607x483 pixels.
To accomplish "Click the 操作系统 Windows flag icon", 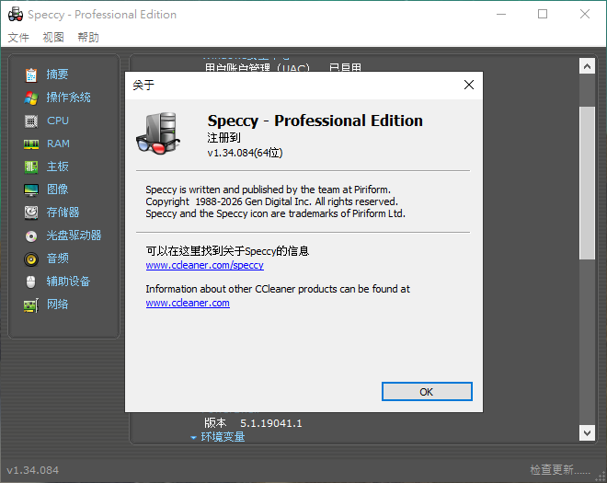I will pos(31,98).
